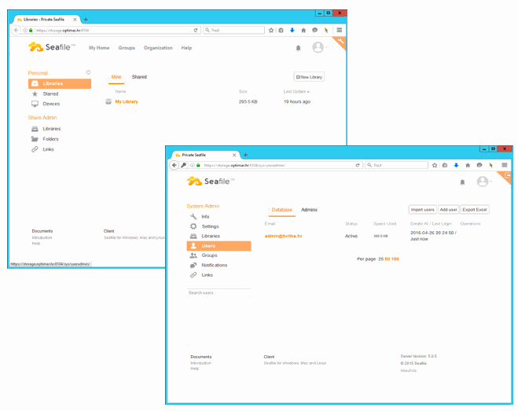Open hamburger menu in back browser window

pos(340,30)
